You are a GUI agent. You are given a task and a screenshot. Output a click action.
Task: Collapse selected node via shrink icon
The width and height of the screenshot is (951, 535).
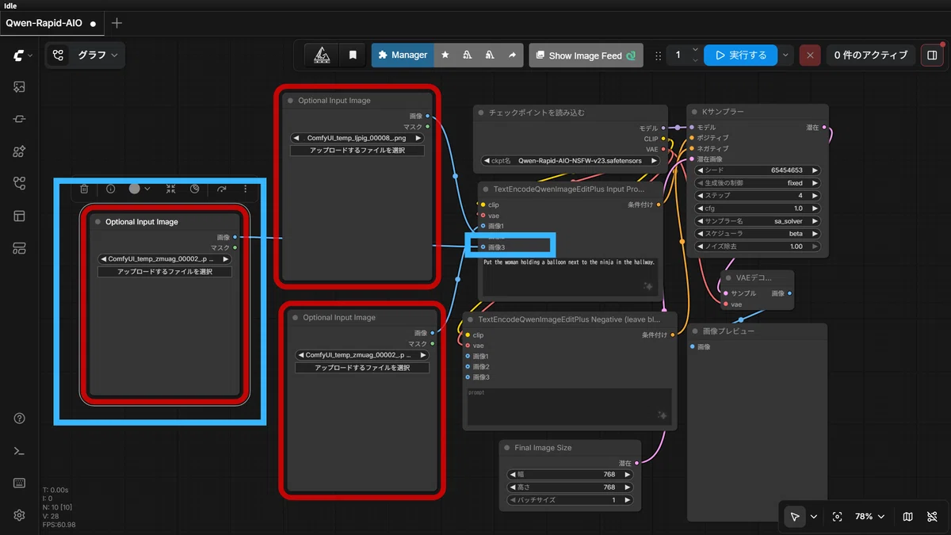170,189
